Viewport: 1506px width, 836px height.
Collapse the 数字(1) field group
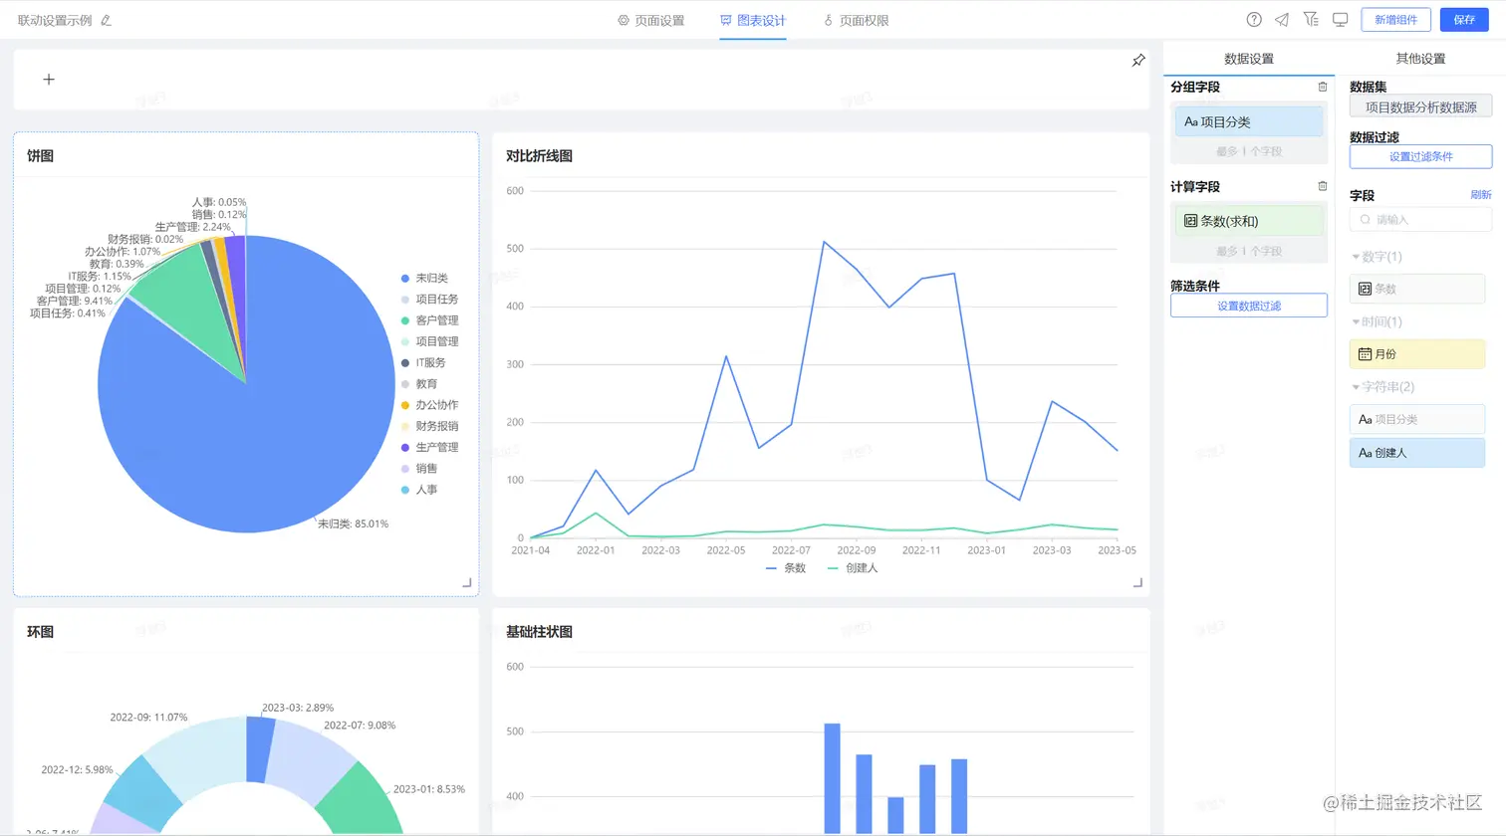[x=1377, y=257]
